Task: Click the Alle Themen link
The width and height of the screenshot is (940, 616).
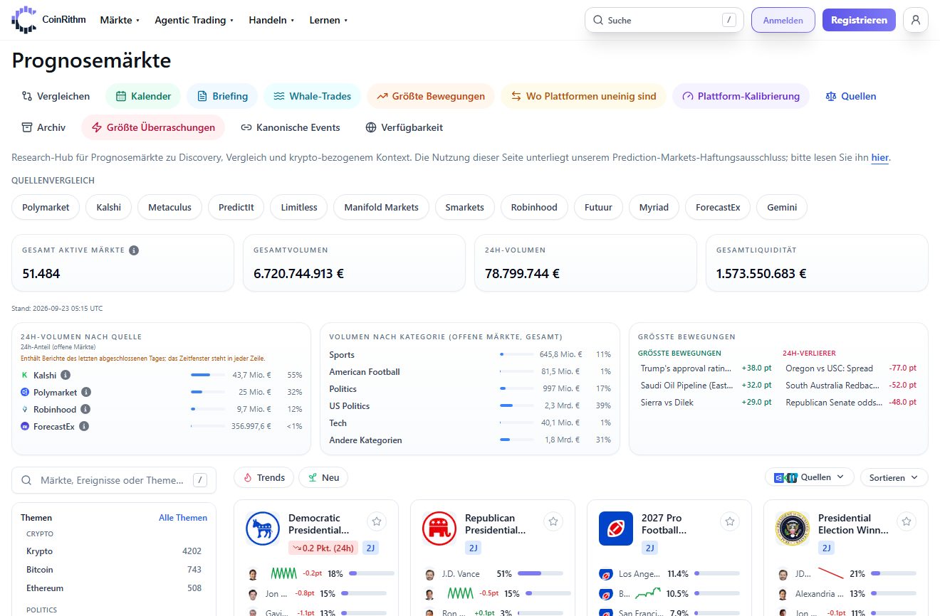Action: (x=183, y=518)
